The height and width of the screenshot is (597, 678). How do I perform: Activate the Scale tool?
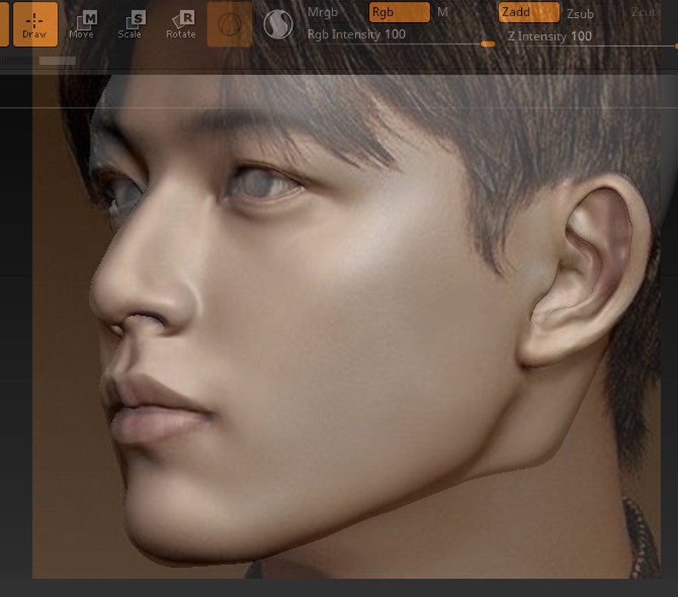(130, 25)
